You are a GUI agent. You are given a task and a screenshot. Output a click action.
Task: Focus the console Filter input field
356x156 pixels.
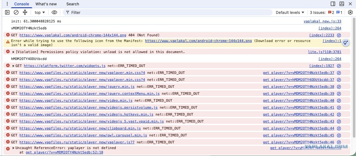pyautogui.click(x=168, y=12)
